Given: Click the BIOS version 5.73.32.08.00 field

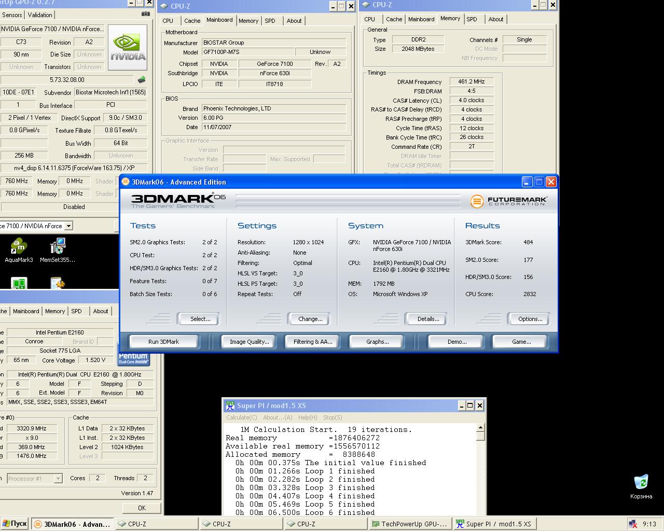Looking at the screenshot, I should pyautogui.click(x=67, y=80).
